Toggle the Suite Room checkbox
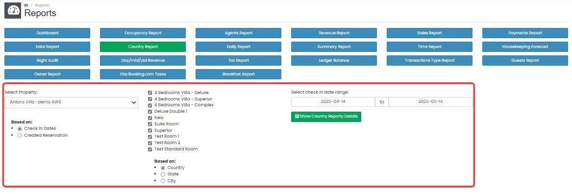This screenshot has width=572, height=194. click(150, 124)
